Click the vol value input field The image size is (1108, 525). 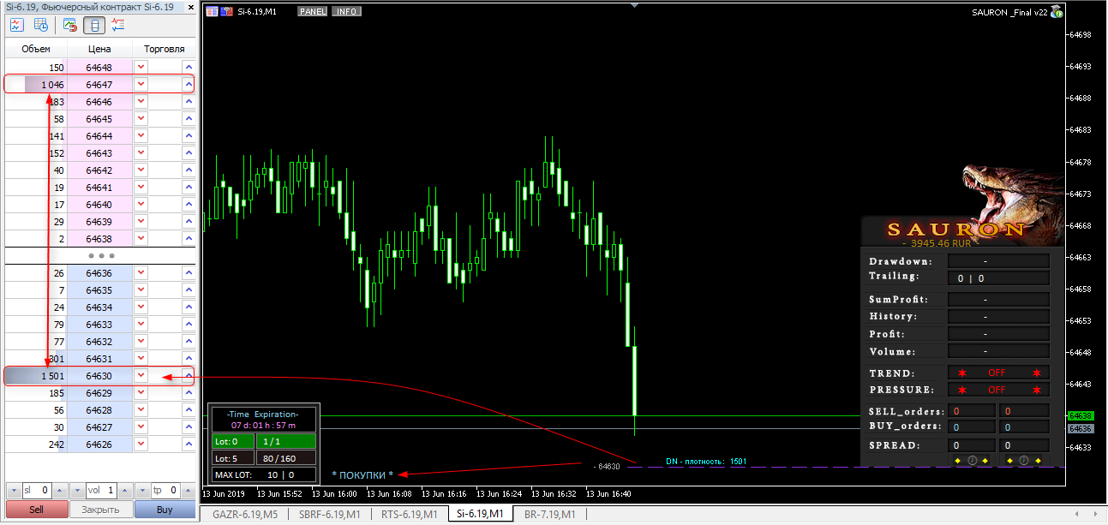(x=100, y=491)
